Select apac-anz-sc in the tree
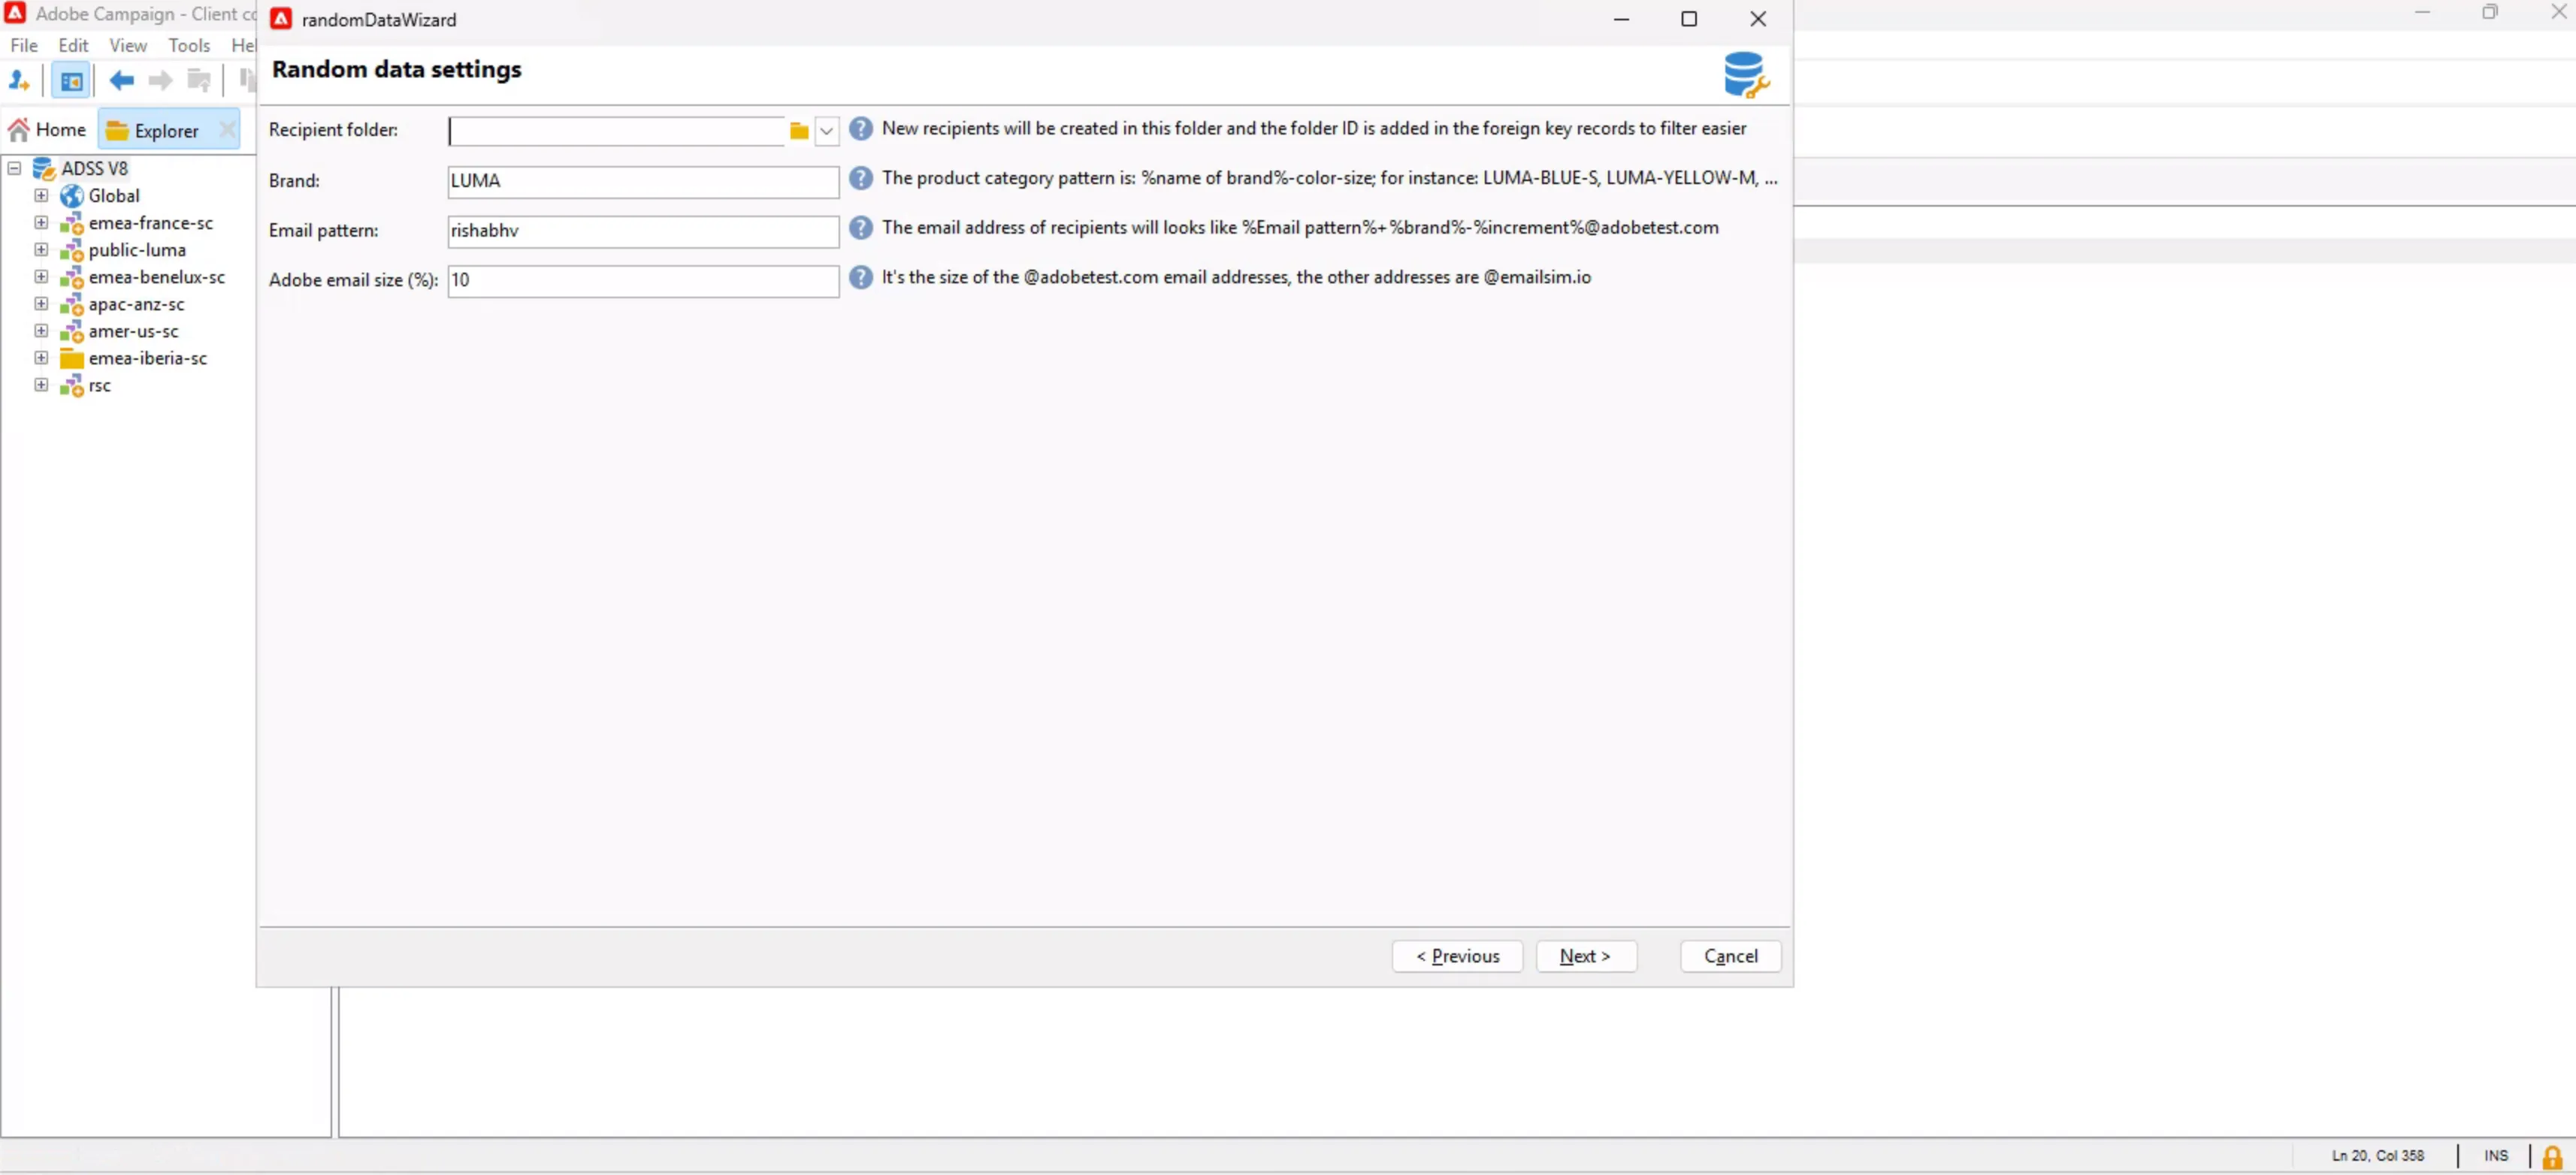This screenshot has width=2576, height=1175. (x=137, y=304)
